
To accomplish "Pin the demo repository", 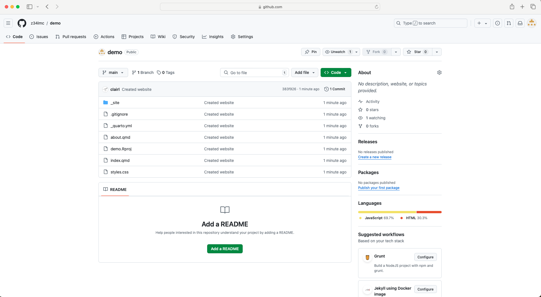I will [x=311, y=52].
